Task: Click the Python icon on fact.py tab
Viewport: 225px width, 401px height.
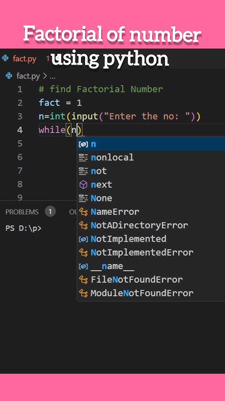Action: click(x=5, y=58)
